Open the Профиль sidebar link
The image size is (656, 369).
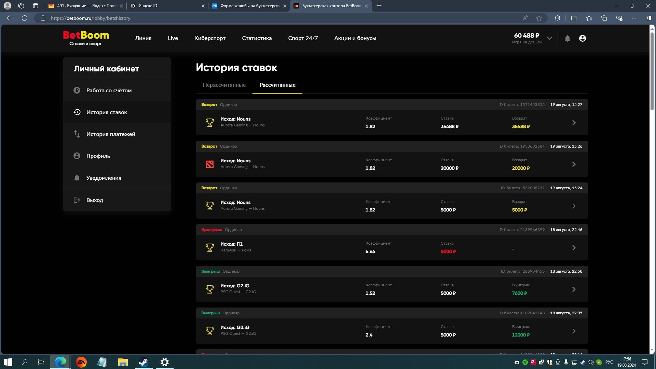(x=98, y=156)
